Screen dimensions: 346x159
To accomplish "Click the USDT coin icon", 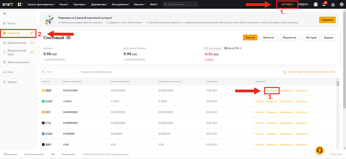I will (43, 101).
